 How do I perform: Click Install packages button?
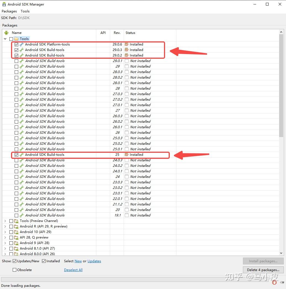click(x=263, y=261)
